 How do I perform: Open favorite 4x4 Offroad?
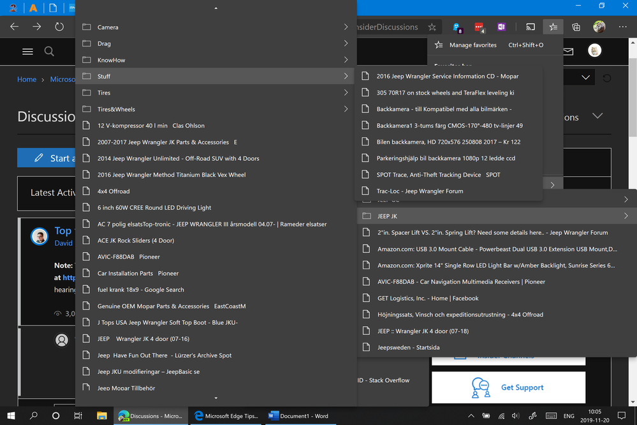point(216,191)
